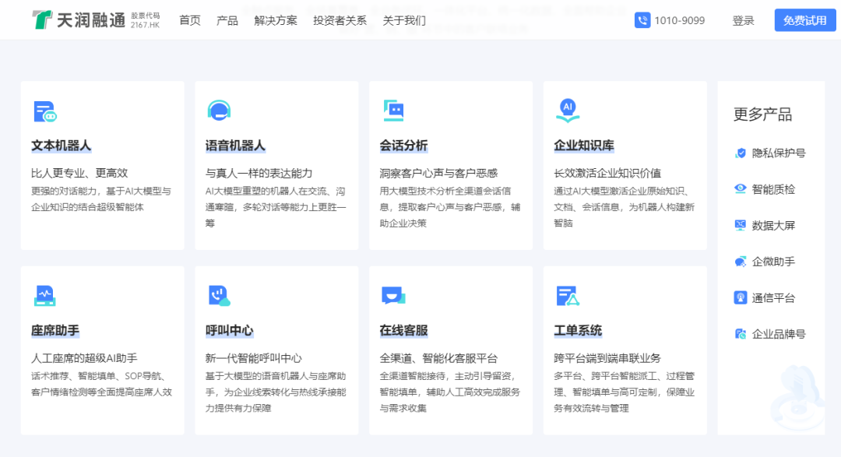Click the 文本机器人 product icon
This screenshot has width=841, height=457.
[45, 111]
